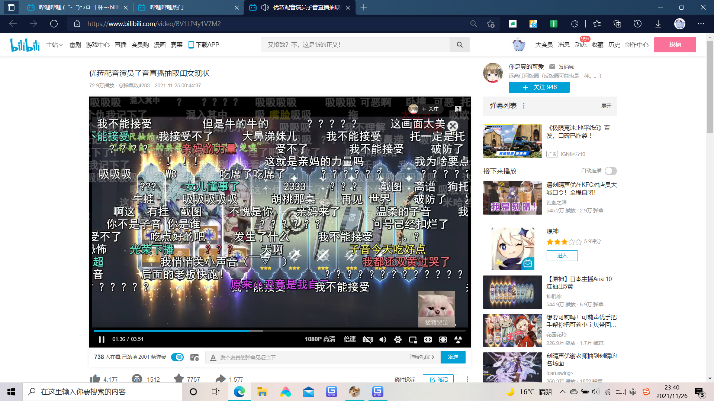Open the KFC 刻晴声优 recommended video thumbnail
Image resolution: width=714 pixels, height=401 pixels.
(x=512, y=198)
